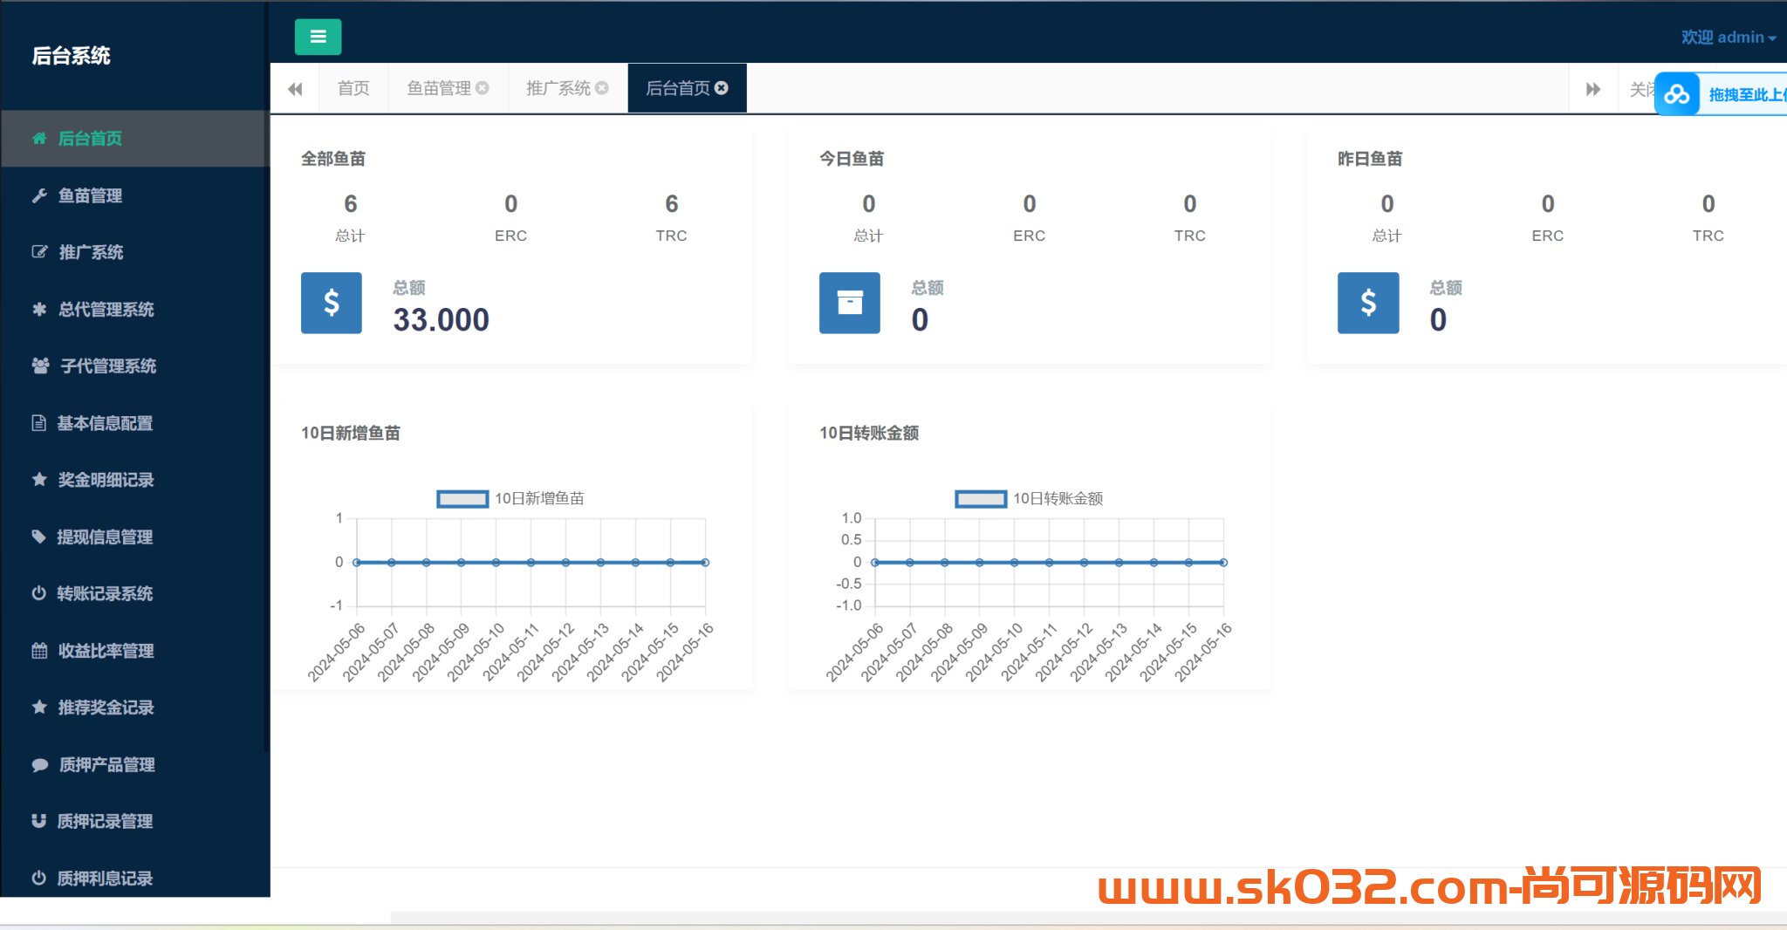Click the document icon for 基本信息配置
This screenshot has width=1787, height=930.
39,423
